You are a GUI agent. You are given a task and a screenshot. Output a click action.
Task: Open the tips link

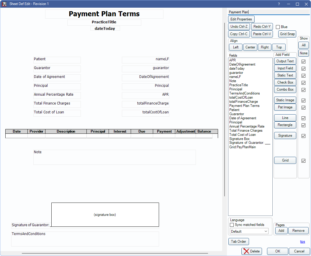tap(302, 242)
